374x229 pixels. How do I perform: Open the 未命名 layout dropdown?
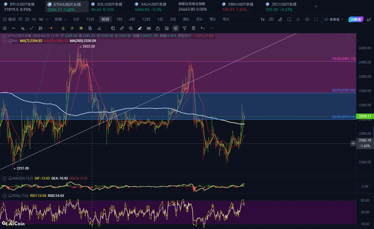click(x=334, y=19)
